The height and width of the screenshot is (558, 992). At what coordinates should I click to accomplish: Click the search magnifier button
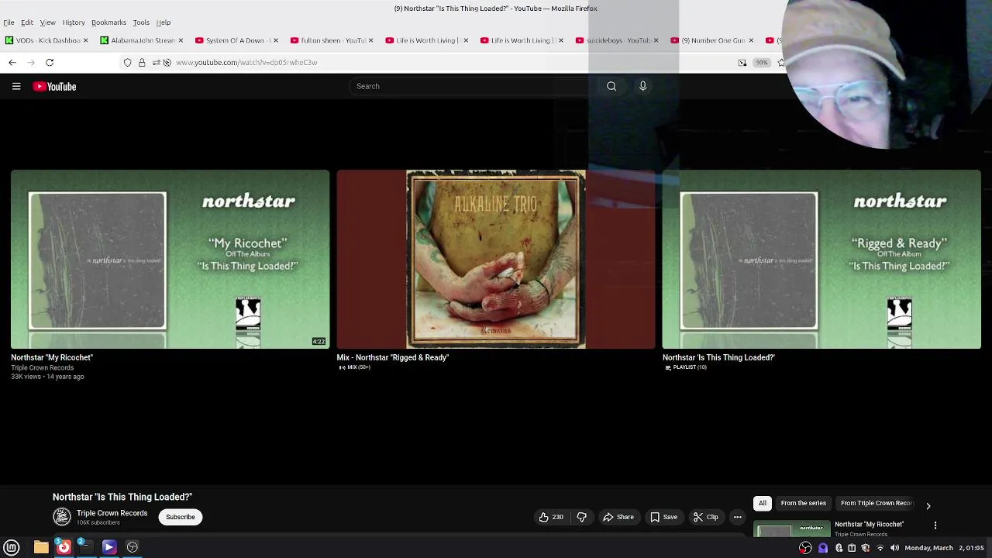point(611,87)
